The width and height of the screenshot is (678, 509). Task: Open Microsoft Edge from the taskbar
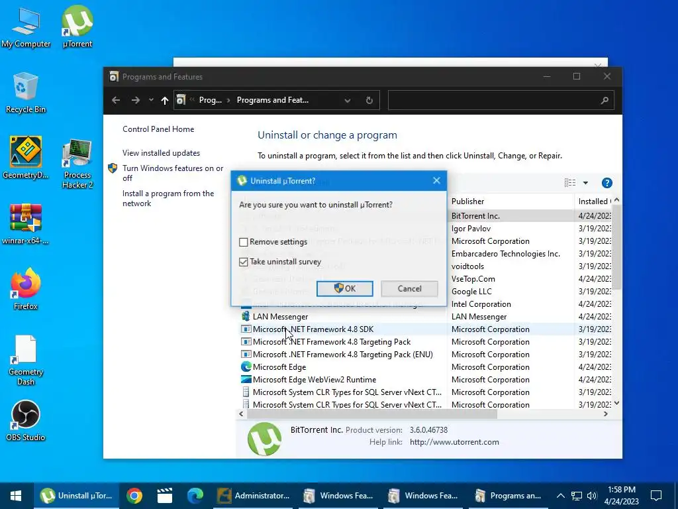195,495
